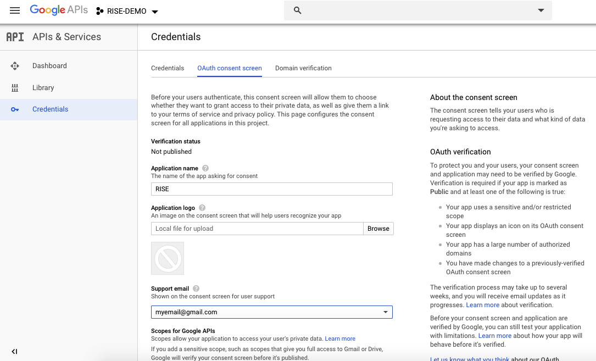Screen dimensions: 596x361
Task: Click Learn more about verification link
Action: click(483, 305)
